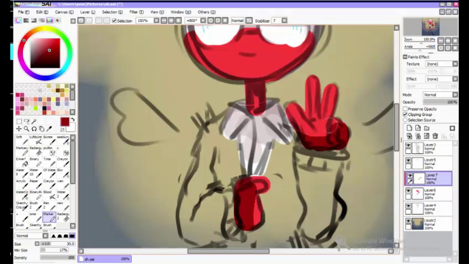Select Layer2 in the layer list
This screenshot has height=264, width=469.
(x=428, y=223)
